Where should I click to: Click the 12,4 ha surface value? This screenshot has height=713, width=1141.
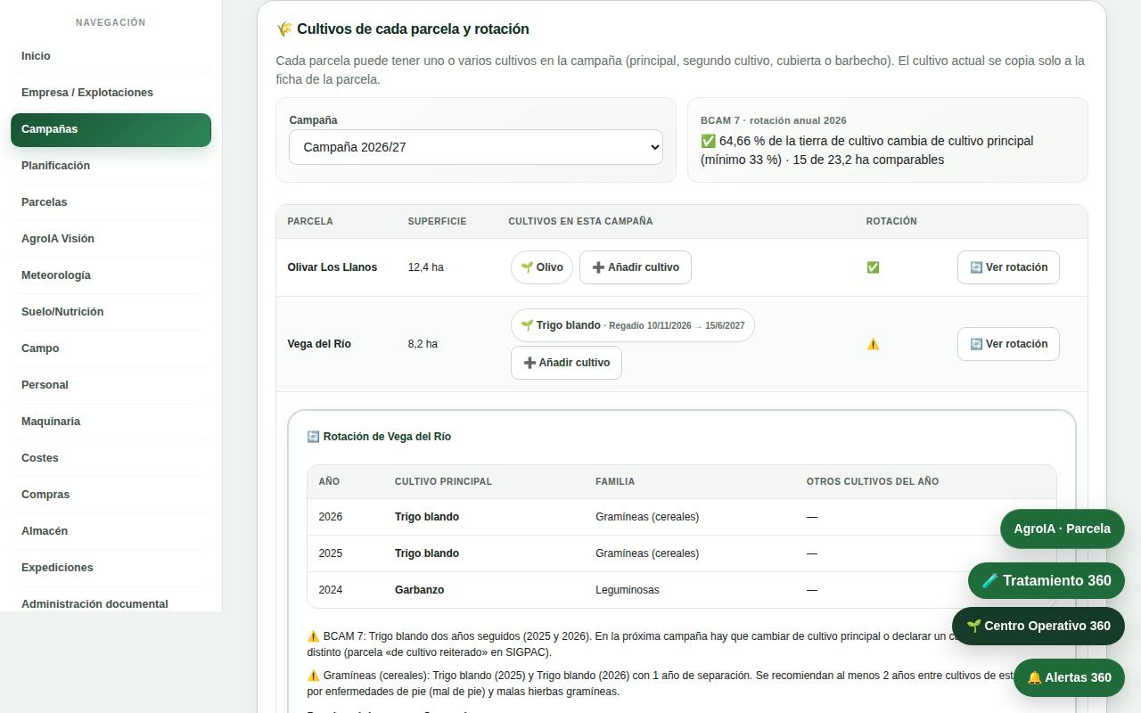click(x=425, y=267)
